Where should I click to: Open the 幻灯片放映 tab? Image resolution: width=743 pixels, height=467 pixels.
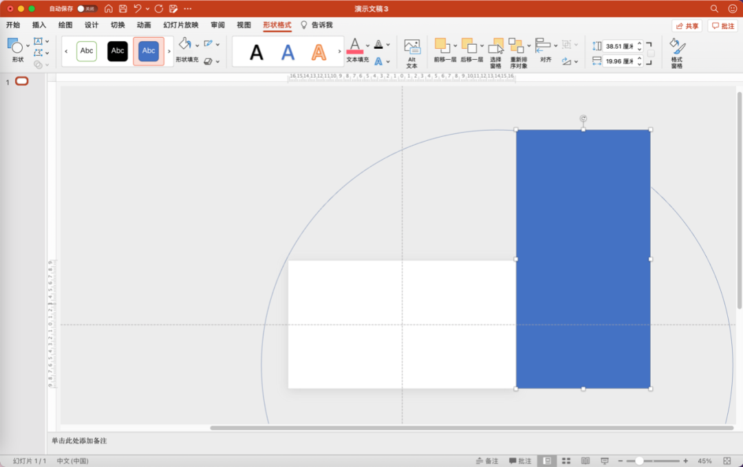click(181, 25)
